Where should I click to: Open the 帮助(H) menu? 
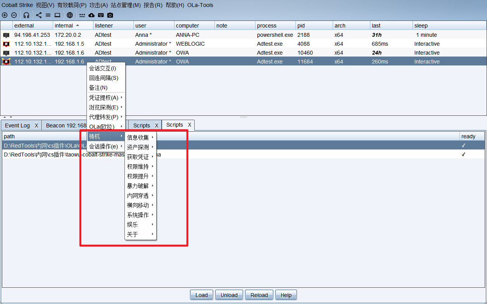pos(175,5)
